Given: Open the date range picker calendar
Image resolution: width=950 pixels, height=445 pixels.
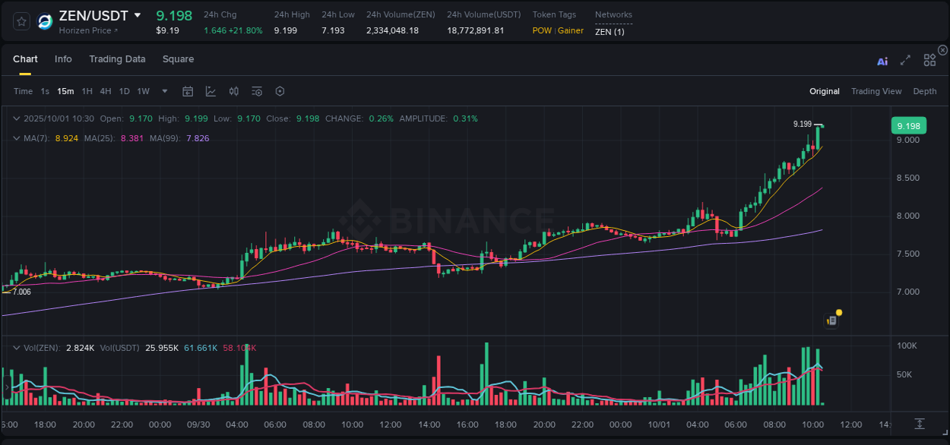Looking at the screenshot, I should 188,91.
